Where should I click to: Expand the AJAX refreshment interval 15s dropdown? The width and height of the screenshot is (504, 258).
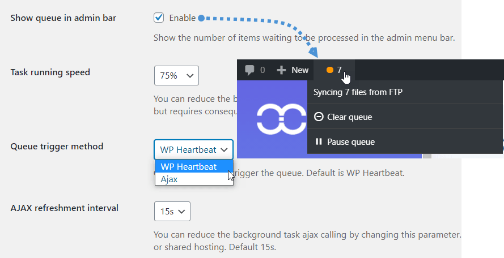pyautogui.click(x=172, y=211)
